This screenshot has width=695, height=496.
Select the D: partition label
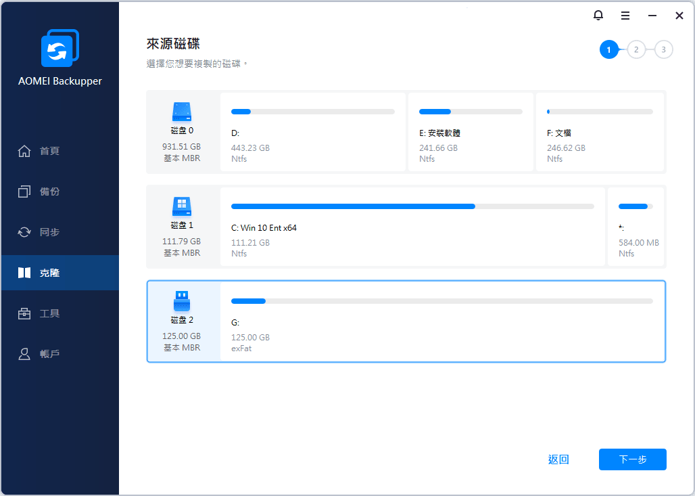pos(235,133)
